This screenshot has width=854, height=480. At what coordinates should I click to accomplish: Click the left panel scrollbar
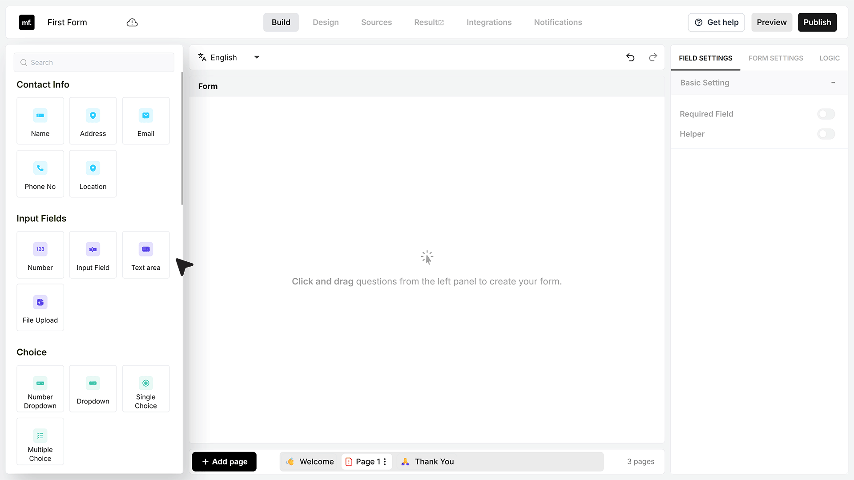(182, 138)
